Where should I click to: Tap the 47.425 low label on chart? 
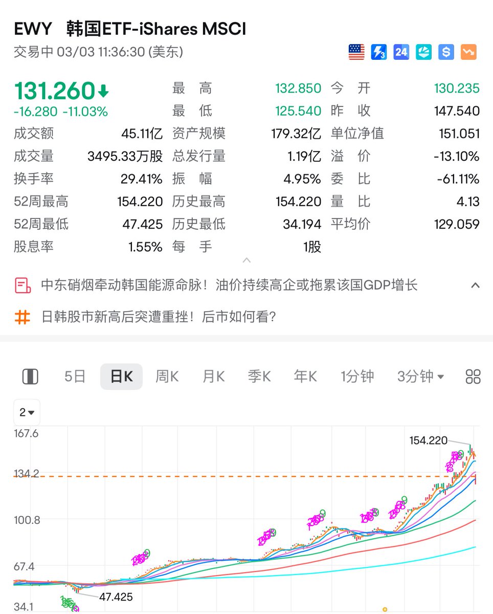pyautogui.click(x=116, y=597)
